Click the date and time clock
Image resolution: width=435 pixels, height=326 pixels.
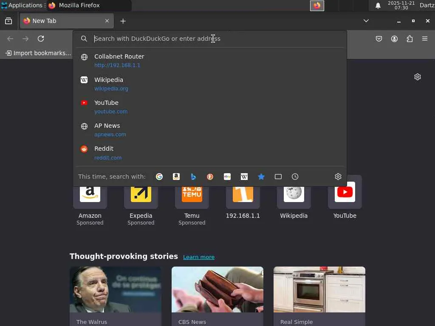click(401, 5)
